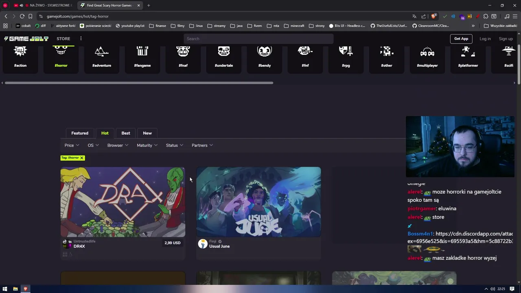The width and height of the screenshot is (521, 293).
Task: Open the #platformer tag icon
Action: (468, 52)
